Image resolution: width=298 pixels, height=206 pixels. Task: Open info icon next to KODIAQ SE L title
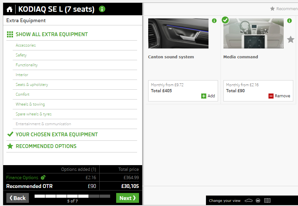pos(102,9)
